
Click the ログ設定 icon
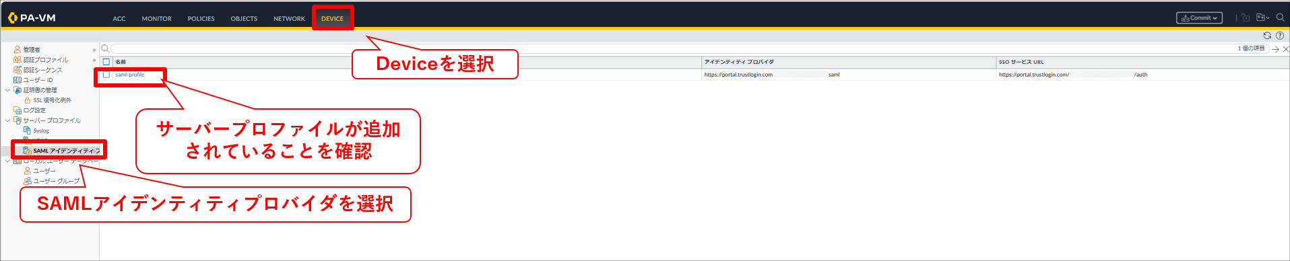[x=18, y=110]
